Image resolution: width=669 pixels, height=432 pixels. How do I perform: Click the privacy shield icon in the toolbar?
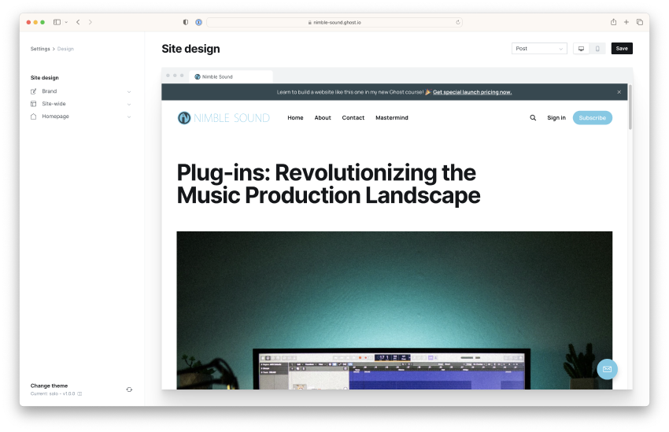point(186,22)
